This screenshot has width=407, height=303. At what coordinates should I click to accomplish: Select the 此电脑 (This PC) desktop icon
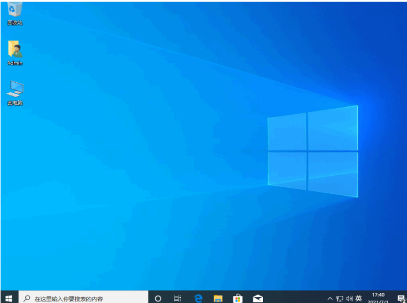tap(15, 92)
